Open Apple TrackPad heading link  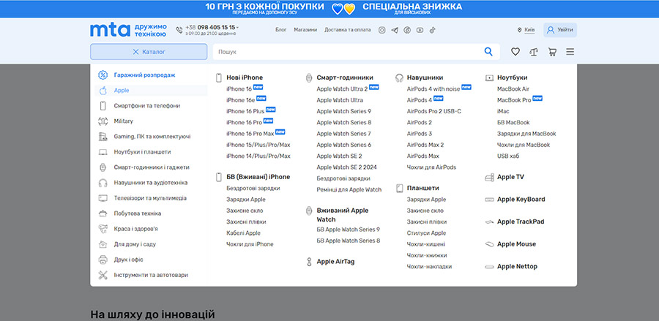click(521, 222)
